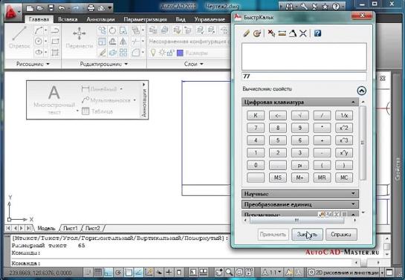Screen dimensions: 405x280
Task: Click the MS memory store key
Action: pos(278,178)
